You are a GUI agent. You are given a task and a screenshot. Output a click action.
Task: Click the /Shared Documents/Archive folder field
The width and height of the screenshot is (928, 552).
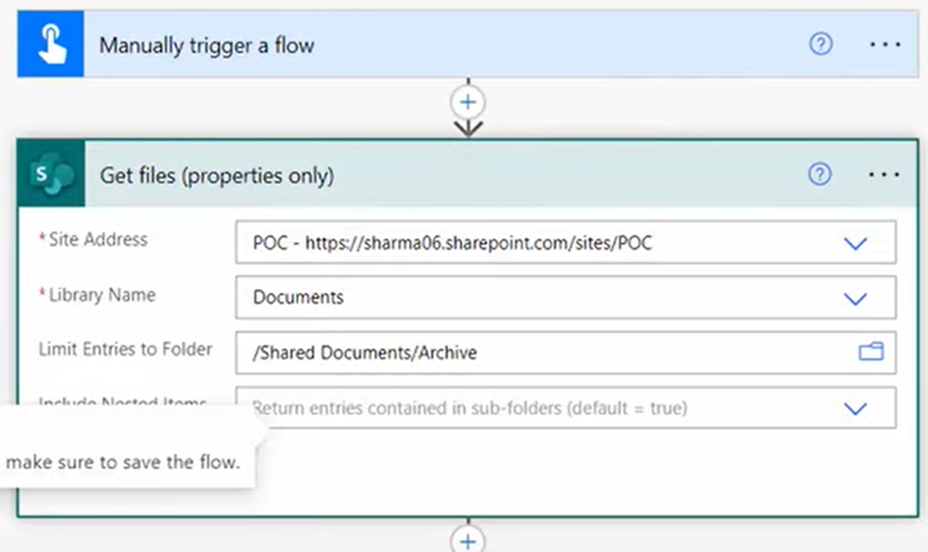pyautogui.click(x=565, y=353)
